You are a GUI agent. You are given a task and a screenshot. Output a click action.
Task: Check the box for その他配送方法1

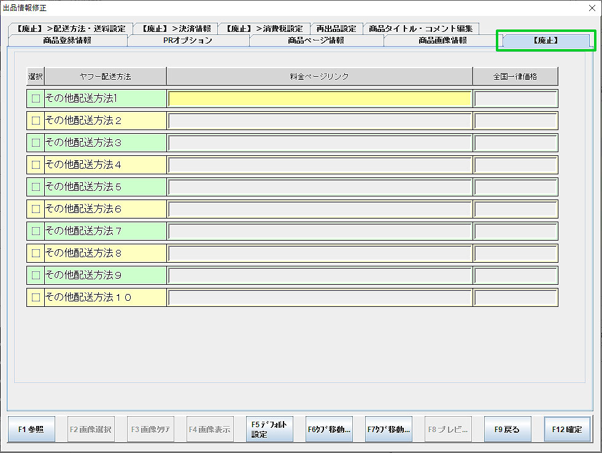click(36, 98)
